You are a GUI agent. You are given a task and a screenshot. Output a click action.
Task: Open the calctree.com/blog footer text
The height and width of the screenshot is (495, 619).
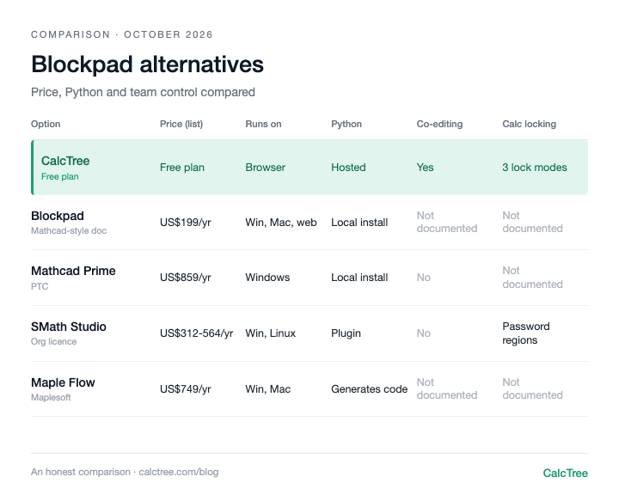[179, 472]
